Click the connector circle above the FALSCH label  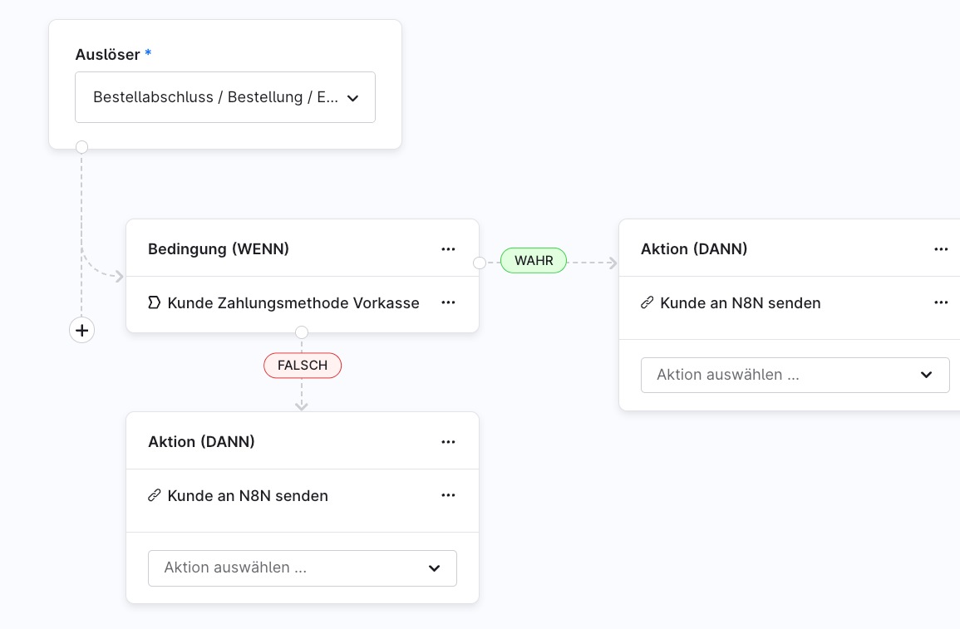tap(302, 332)
